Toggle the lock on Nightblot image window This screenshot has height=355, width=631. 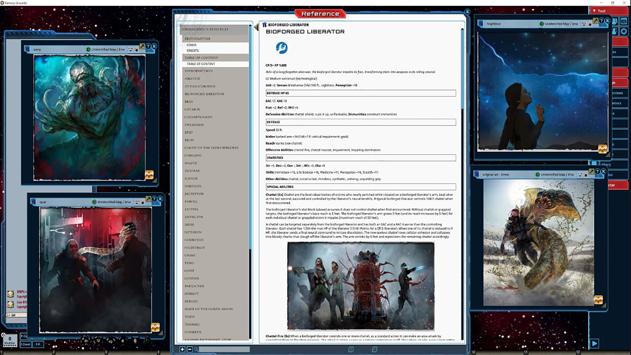pos(590,24)
